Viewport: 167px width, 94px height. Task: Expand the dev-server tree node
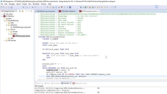coord(2,14)
